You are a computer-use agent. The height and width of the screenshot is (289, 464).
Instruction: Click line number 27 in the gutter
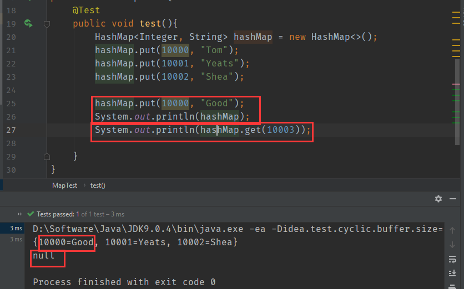[x=11, y=130]
